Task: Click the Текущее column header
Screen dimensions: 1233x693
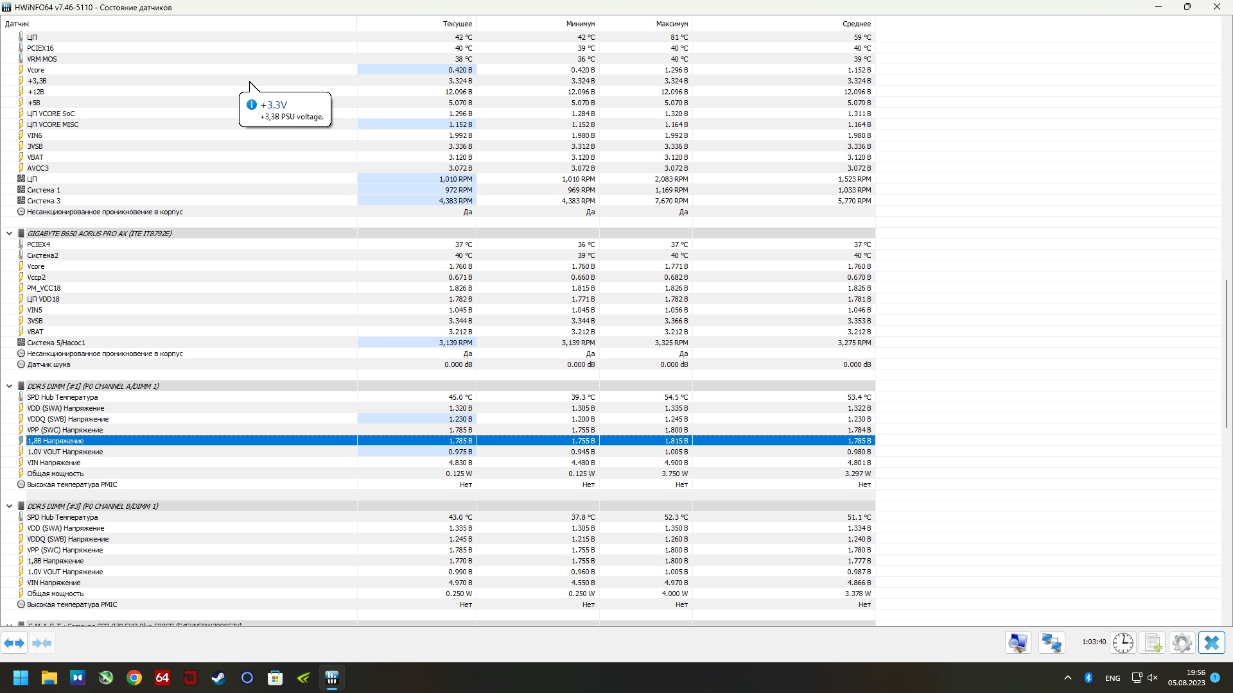Action: coord(457,24)
